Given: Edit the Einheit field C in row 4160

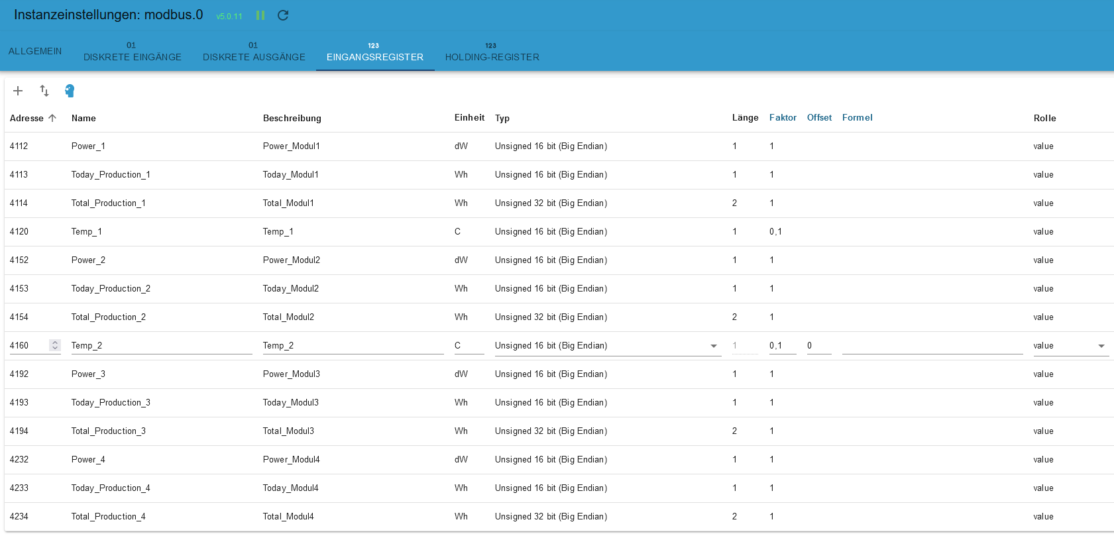Looking at the screenshot, I should point(469,346).
